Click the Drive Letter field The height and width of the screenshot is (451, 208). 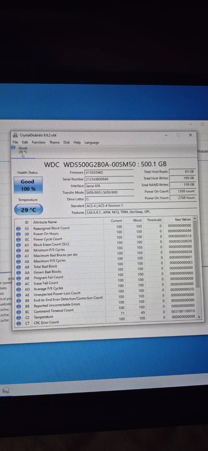[109, 199]
